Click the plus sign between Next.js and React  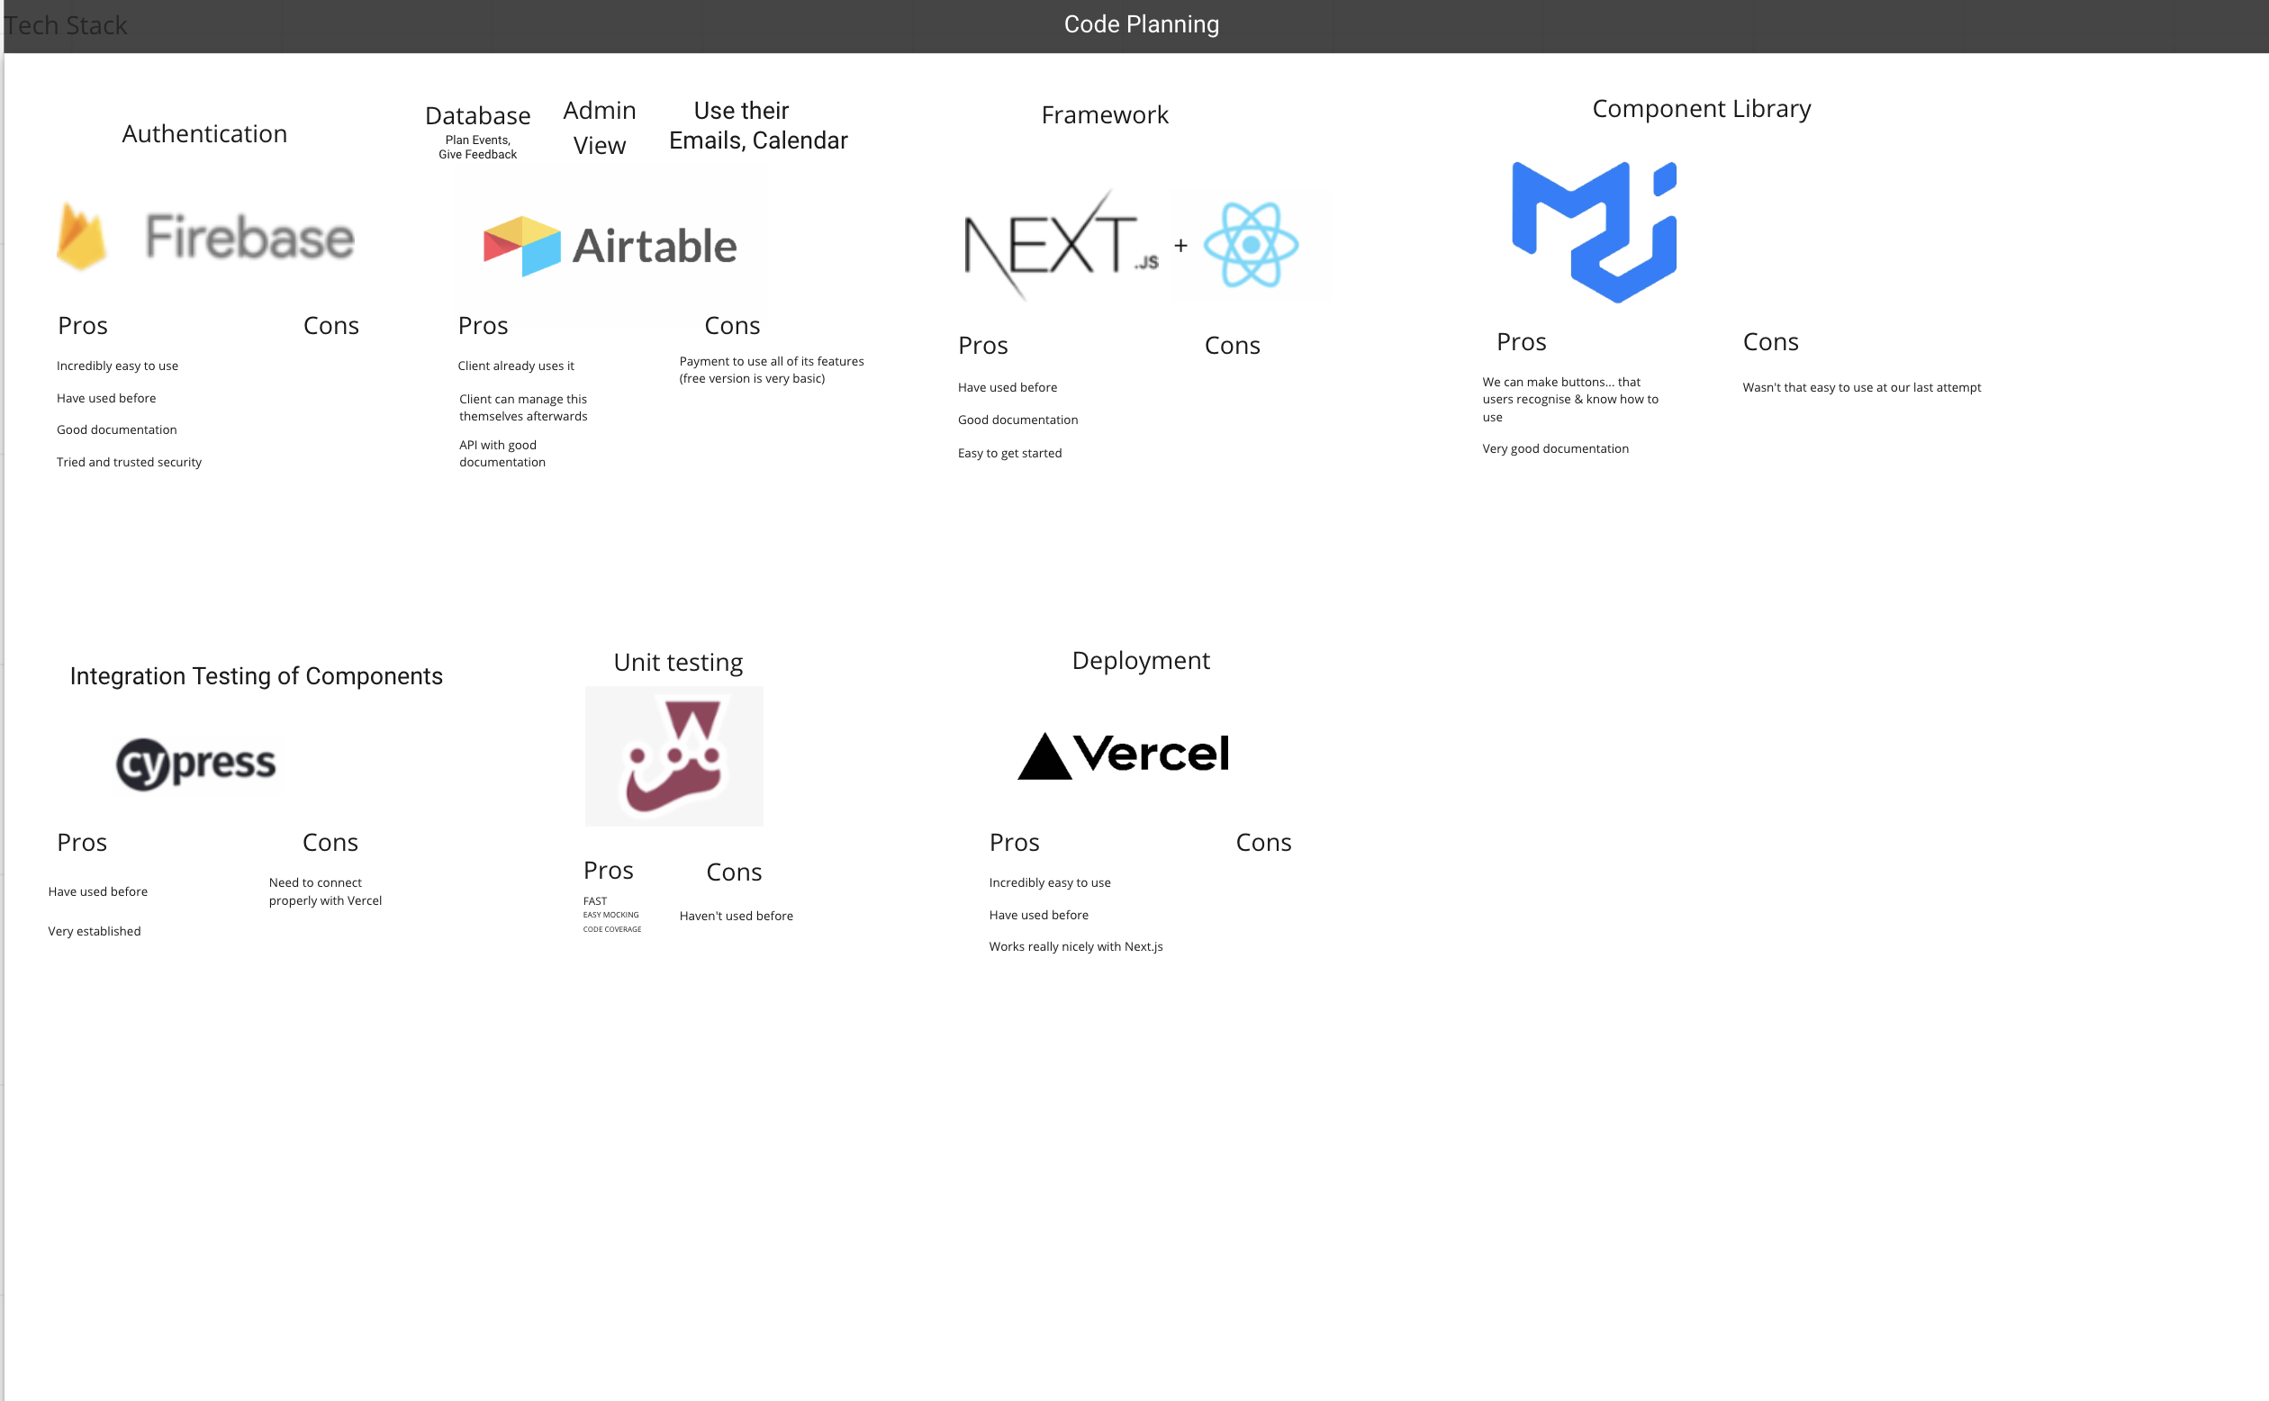[x=1180, y=246]
